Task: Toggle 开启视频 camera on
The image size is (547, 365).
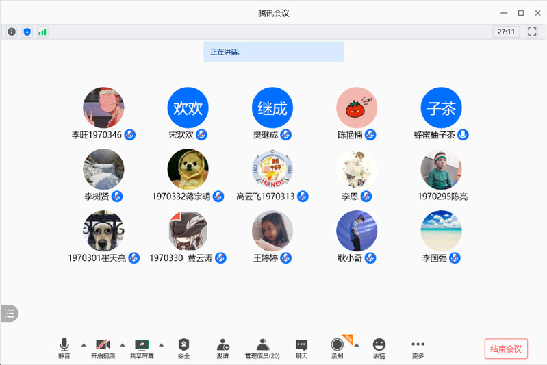Action: click(103, 348)
